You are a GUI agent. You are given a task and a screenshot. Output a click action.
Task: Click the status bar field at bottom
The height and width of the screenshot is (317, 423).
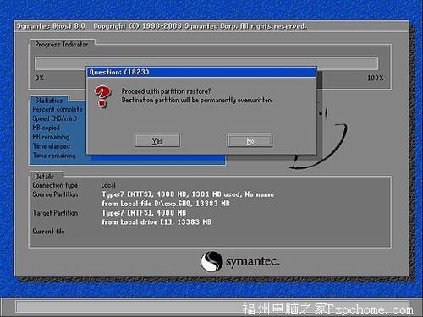pos(213,306)
